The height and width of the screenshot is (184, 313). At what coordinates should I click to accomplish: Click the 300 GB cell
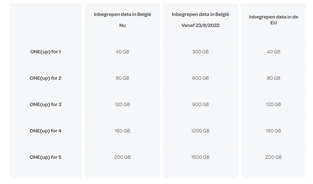click(200, 52)
